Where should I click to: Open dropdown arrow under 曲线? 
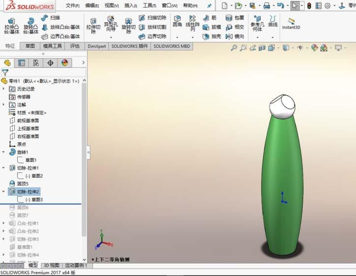pyautogui.click(x=273, y=37)
